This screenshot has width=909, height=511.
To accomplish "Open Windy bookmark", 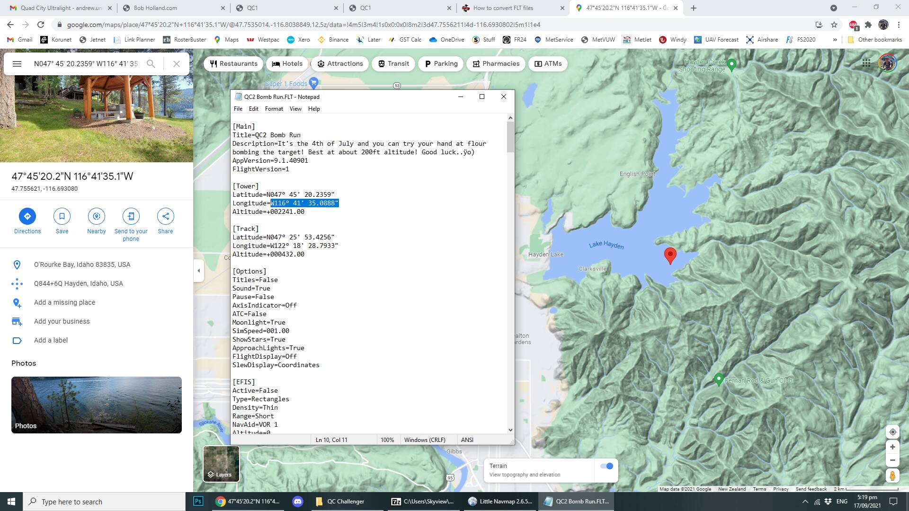I will pyautogui.click(x=672, y=40).
